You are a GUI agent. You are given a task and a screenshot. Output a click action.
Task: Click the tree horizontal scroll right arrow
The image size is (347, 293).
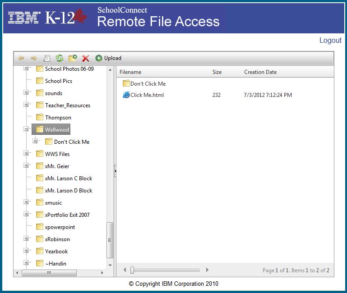[x=102, y=273]
